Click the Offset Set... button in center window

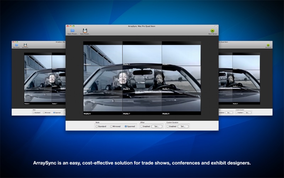(x=157, y=126)
